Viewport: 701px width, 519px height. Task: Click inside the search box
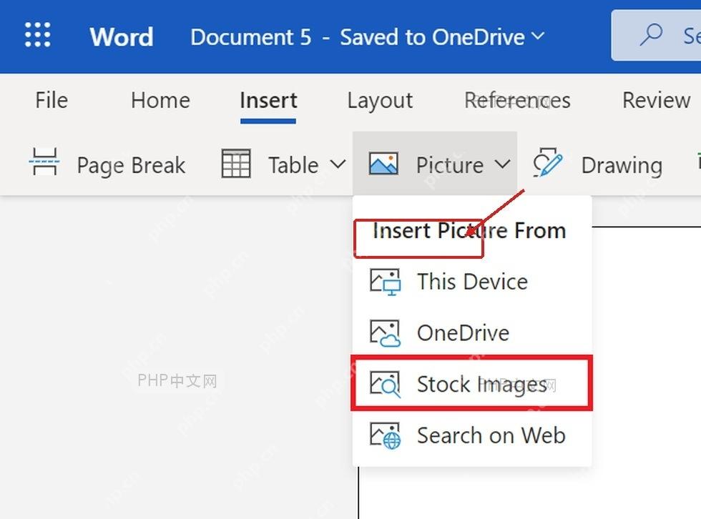tap(657, 35)
